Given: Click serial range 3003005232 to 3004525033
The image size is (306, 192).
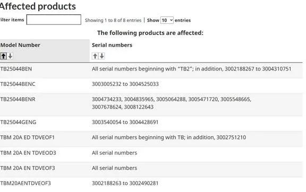Looking at the screenshot, I should 125,84.
